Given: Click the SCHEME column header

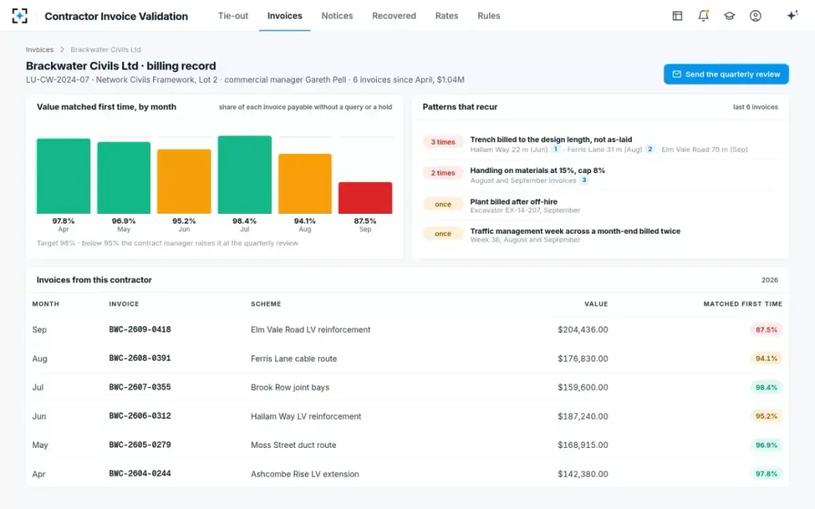Looking at the screenshot, I should (266, 304).
